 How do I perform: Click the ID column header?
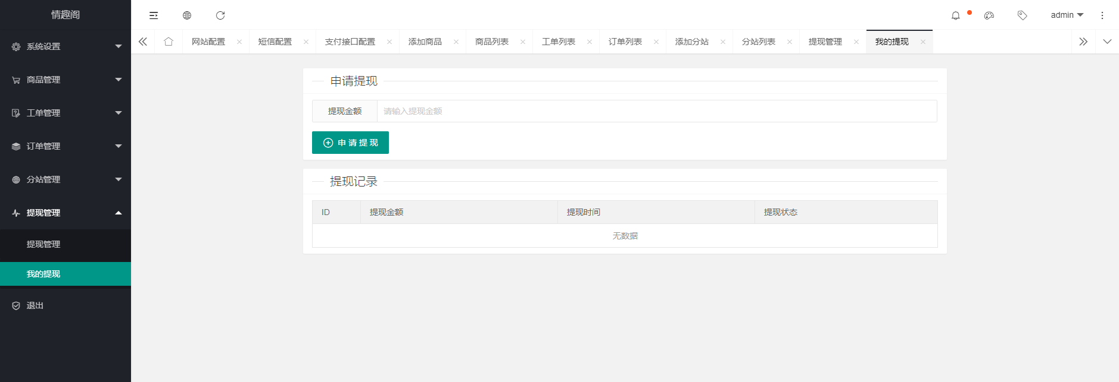[x=336, y=212]
